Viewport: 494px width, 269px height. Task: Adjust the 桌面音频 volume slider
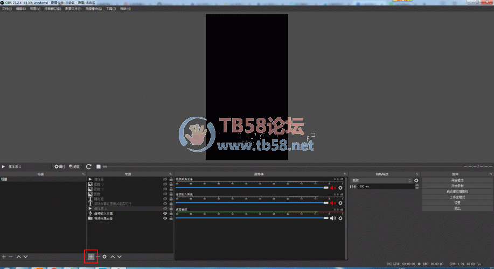click(x=252, y=218)
